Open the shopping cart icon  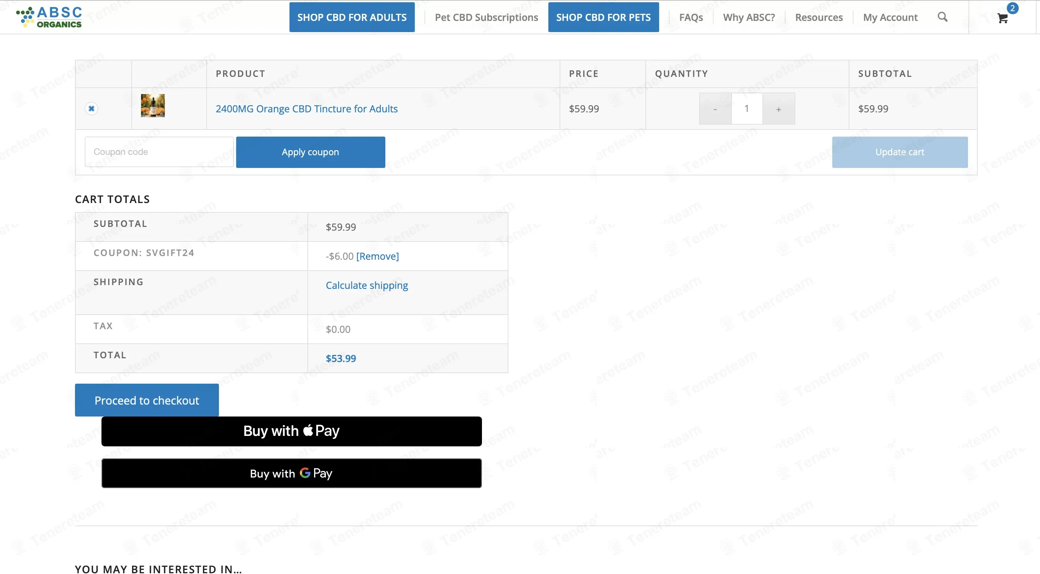(1002, 18)
